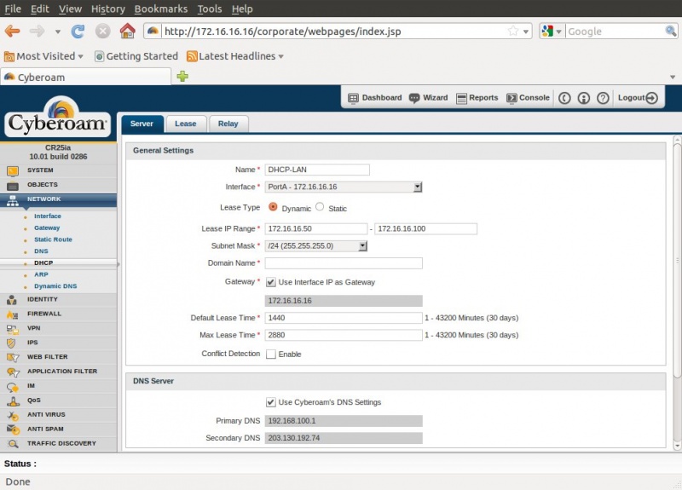Toggle Use Cyberoam's DNS Settings checkbox
This screenshot has height=490, width=682.
click(271, 402)
